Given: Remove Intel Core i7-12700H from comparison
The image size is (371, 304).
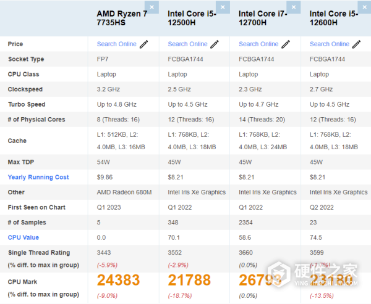Looking at the screenshot, I should click(296, 7).
